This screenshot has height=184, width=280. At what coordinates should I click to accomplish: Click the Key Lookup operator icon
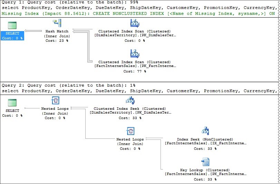coord(205,162)
